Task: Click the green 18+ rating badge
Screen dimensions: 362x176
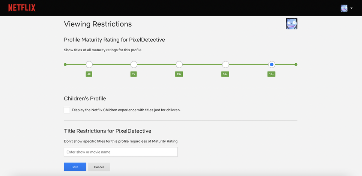Action: coord(271,74)
